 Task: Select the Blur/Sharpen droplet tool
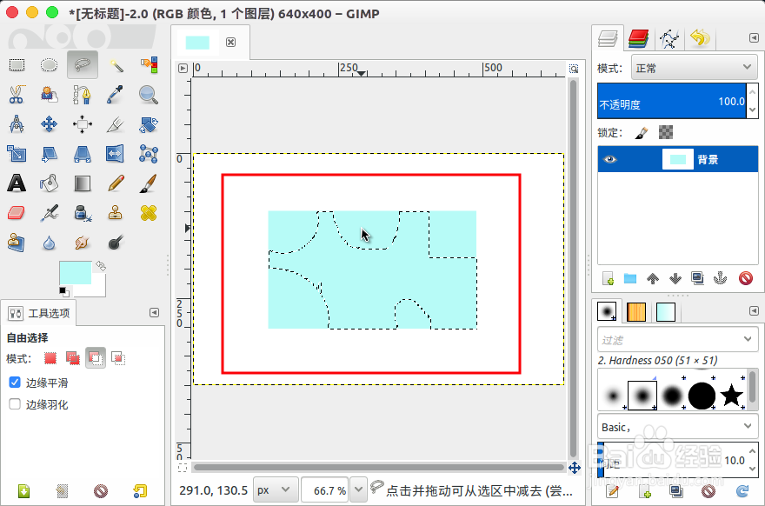pyautogui.click(x=49, y=243)
